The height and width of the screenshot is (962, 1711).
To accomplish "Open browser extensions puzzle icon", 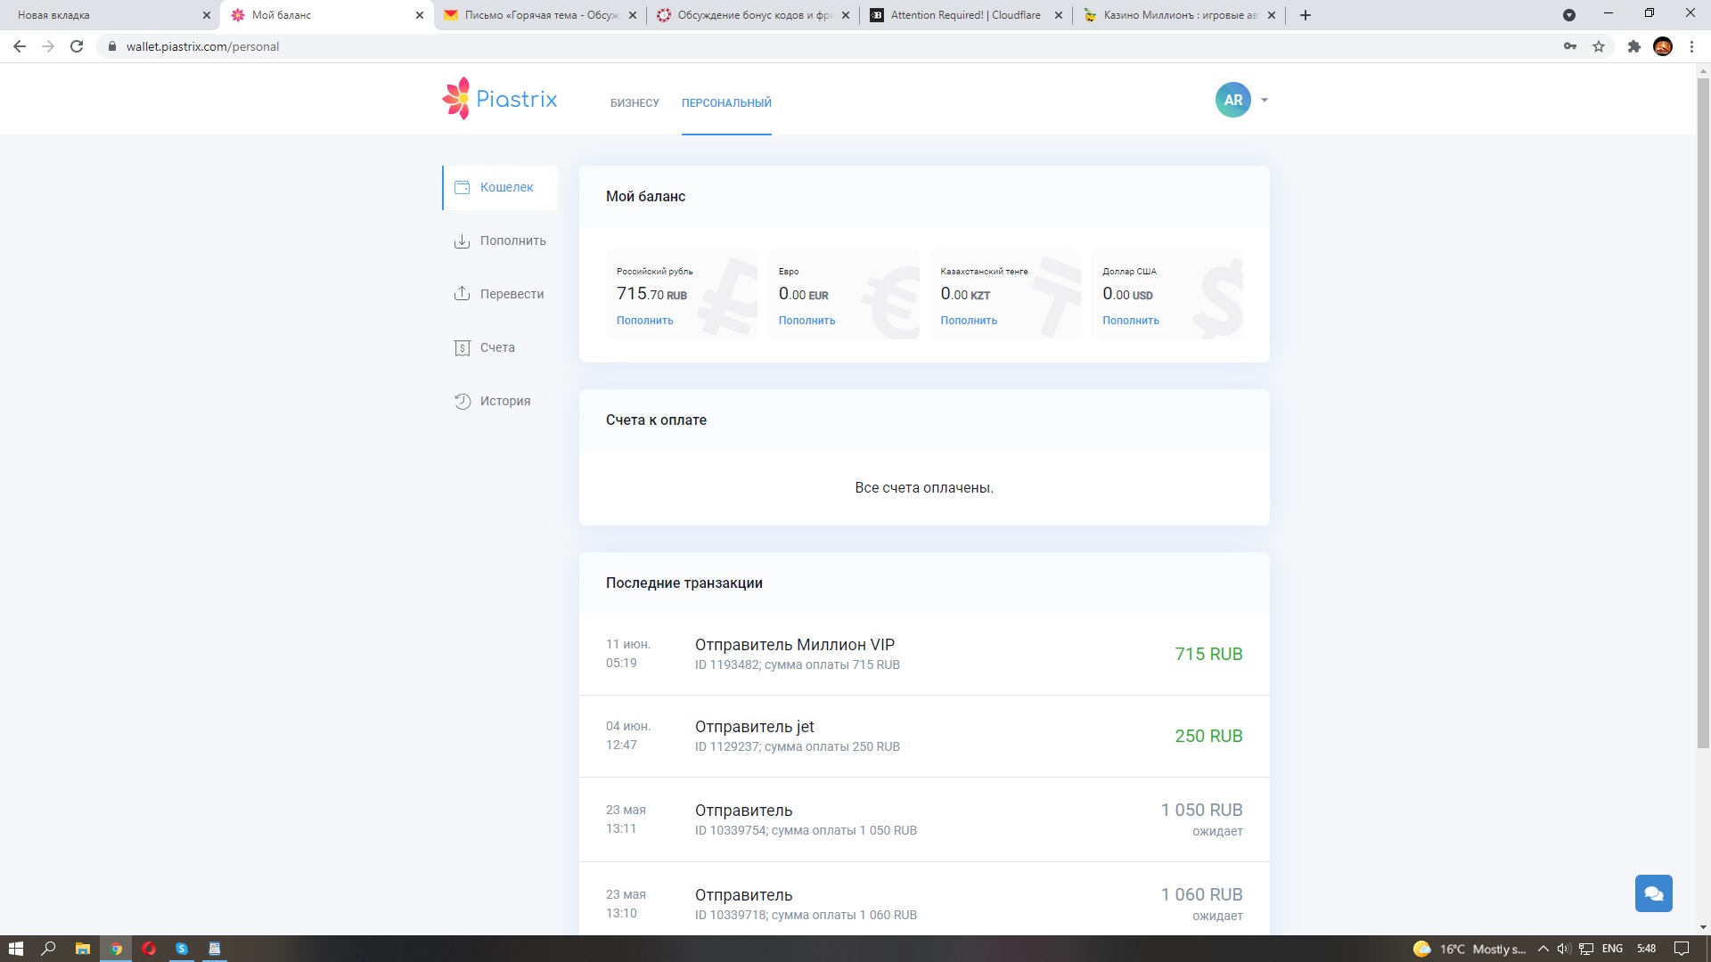I will tap(1633, 46).
